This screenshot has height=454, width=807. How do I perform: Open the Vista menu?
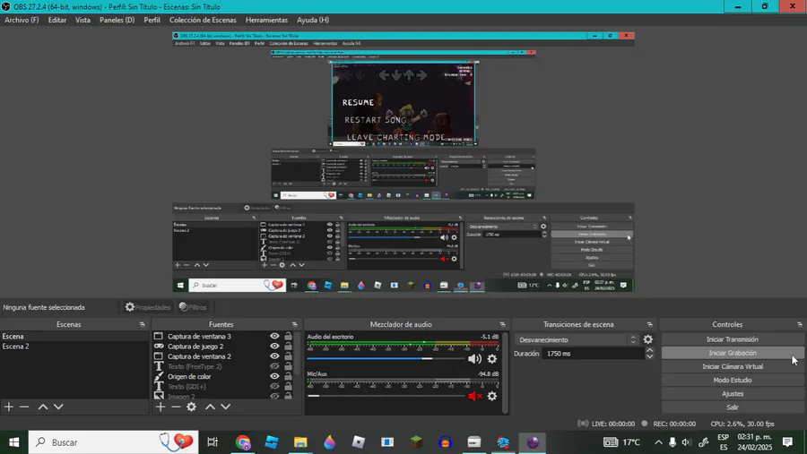click(82, 20)
